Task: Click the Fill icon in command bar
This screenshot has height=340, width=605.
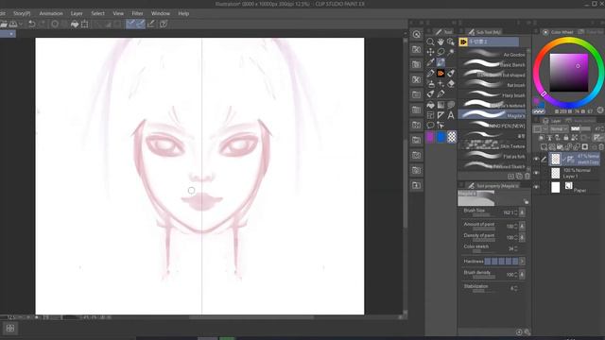Action: click(x=75, y=24)
